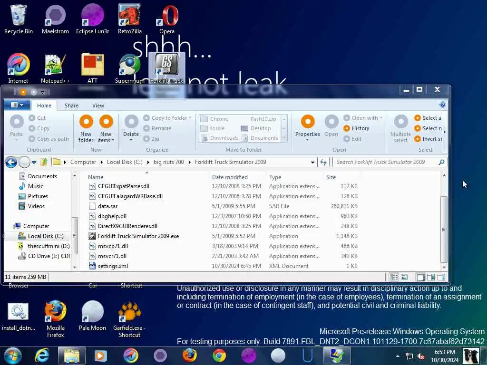The height and width of the screenshot is (365, 487).
Task: Click the Properties ribbon button
Action: 308,128
